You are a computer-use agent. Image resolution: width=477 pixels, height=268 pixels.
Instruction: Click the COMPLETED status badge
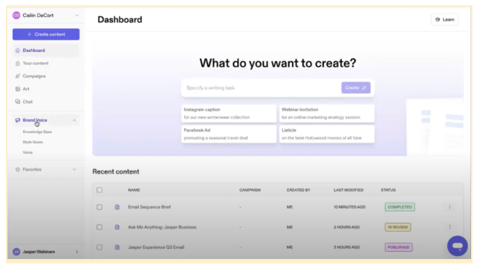point(400,207)
